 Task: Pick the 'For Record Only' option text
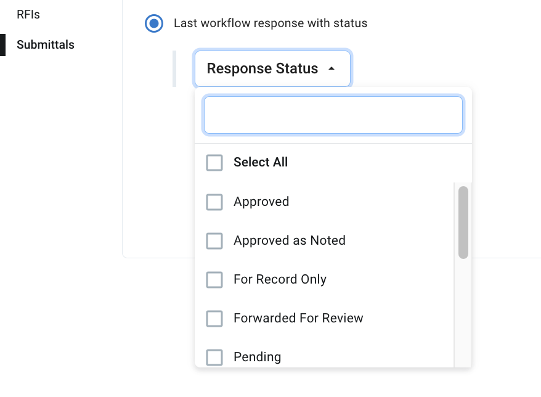(x=280, y=280)
